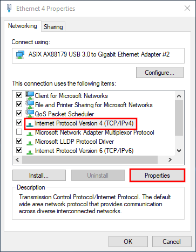Viewport: 196px width, 252px height.
Task: Open the Configure adapter dialog
Action: tap(160, 73)
